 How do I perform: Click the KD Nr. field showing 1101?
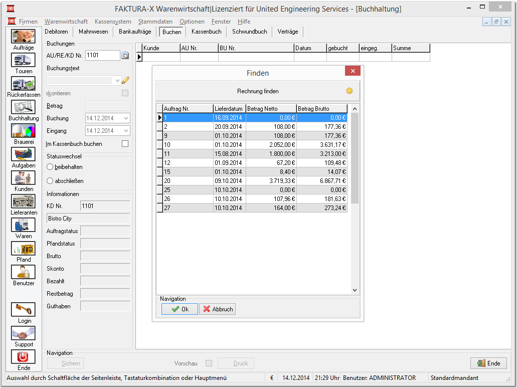pyautogui.click(x=105, y=206)
